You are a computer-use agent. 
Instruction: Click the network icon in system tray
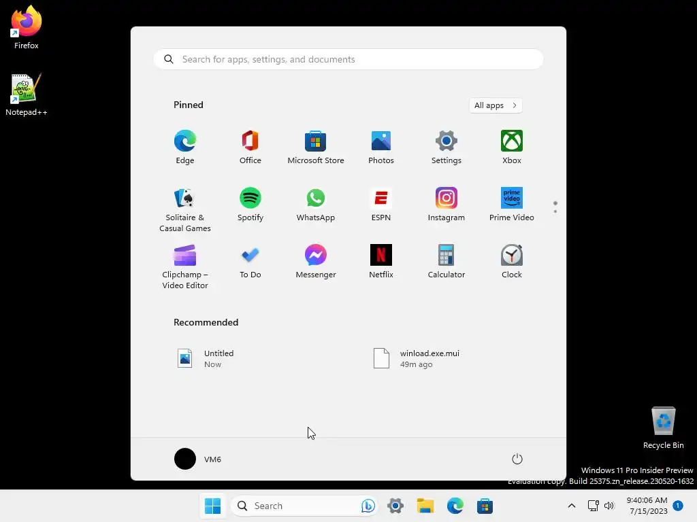(x=593, y=506)
